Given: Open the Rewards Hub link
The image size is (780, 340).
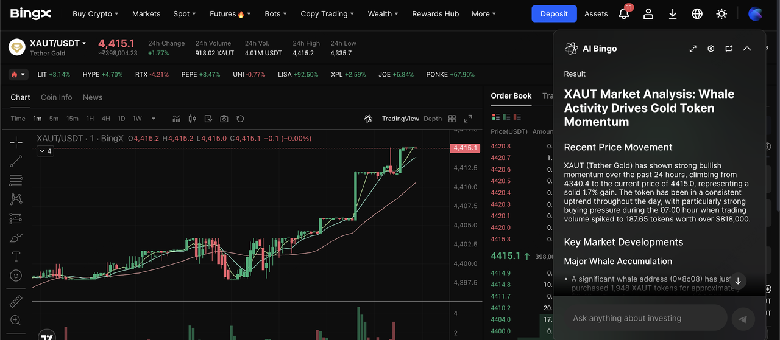Looking at the screenshot, I should click(x=435, y=13).
